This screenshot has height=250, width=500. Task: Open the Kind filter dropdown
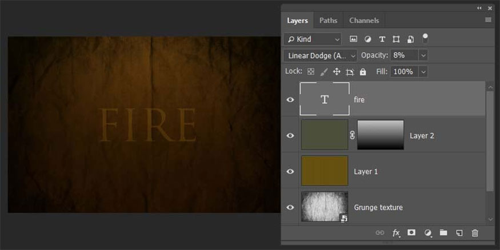tap(313, 39)
